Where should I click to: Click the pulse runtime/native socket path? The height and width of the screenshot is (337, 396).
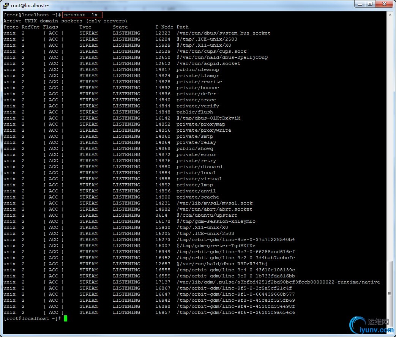278,282
